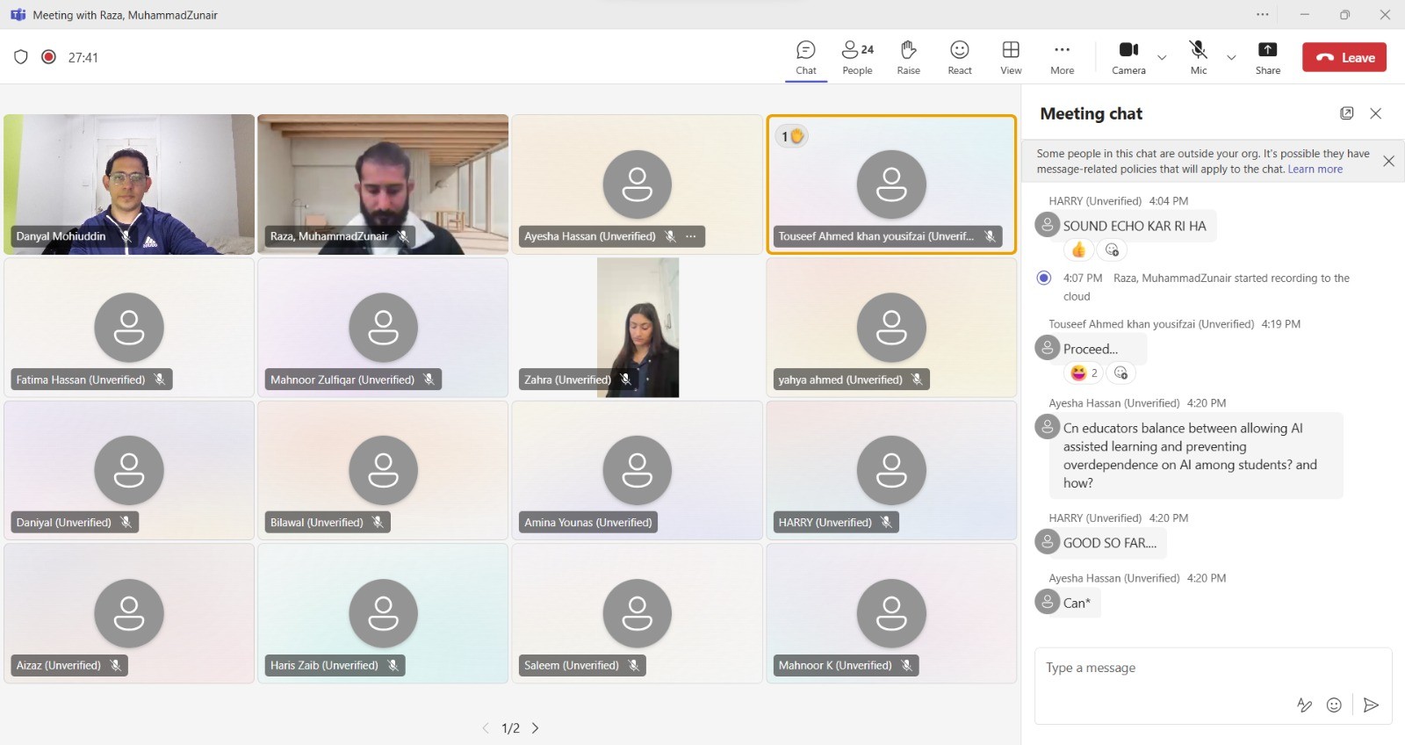Click Aizaz (Unverified) name label
This screenshot has height=745, width=1405.
[58, 666]
